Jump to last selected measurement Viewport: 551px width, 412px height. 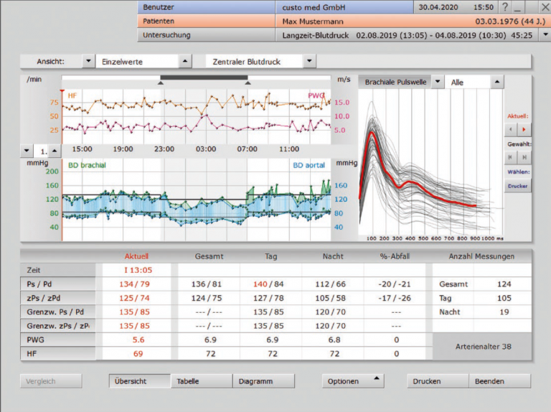pos(524,157)
